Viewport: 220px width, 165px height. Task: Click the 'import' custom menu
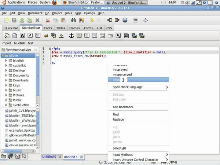click(x=6, y=43)
